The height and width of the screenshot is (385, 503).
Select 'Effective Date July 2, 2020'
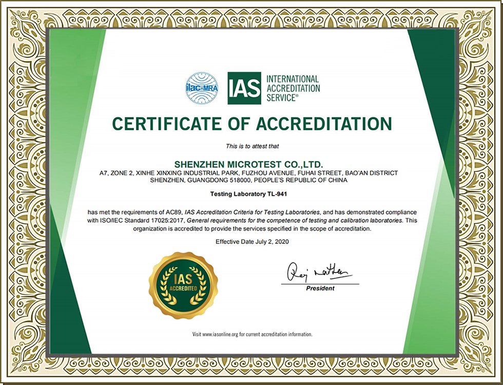[x=252, y=242]
